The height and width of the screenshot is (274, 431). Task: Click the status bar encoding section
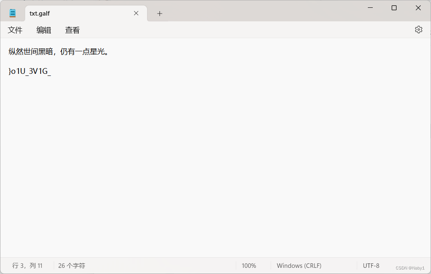pyautogui.click(x=371, y=265)
